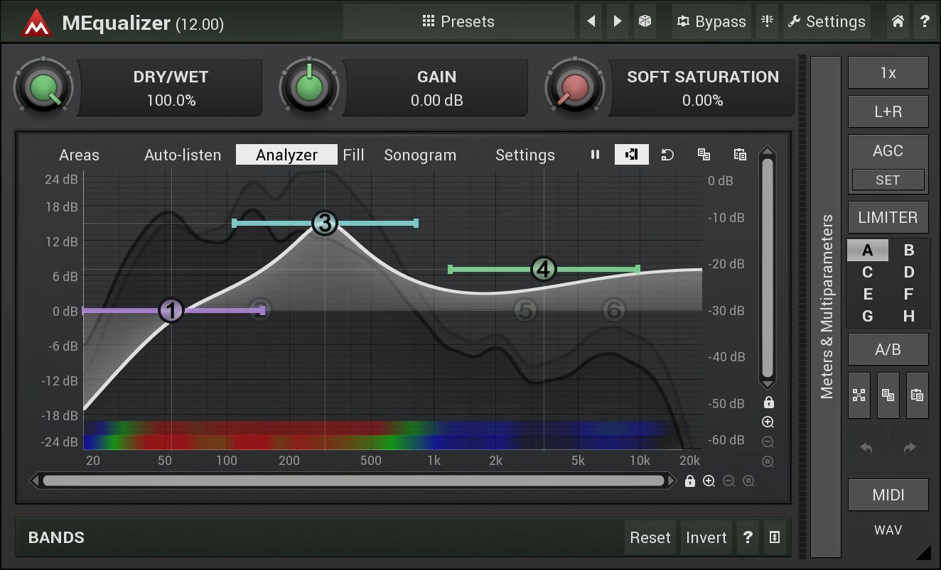Toggle the Bypass button
This screenshot has width=941, height=570.
[x=711, y=21]
